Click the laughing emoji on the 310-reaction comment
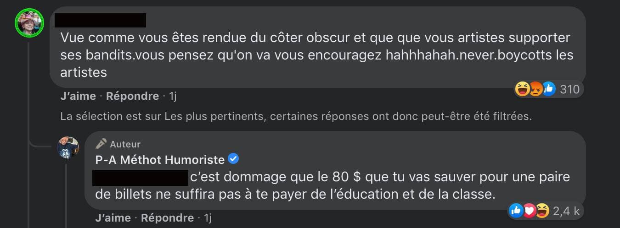This screenshot has width=620, height=228. [522, 89]
